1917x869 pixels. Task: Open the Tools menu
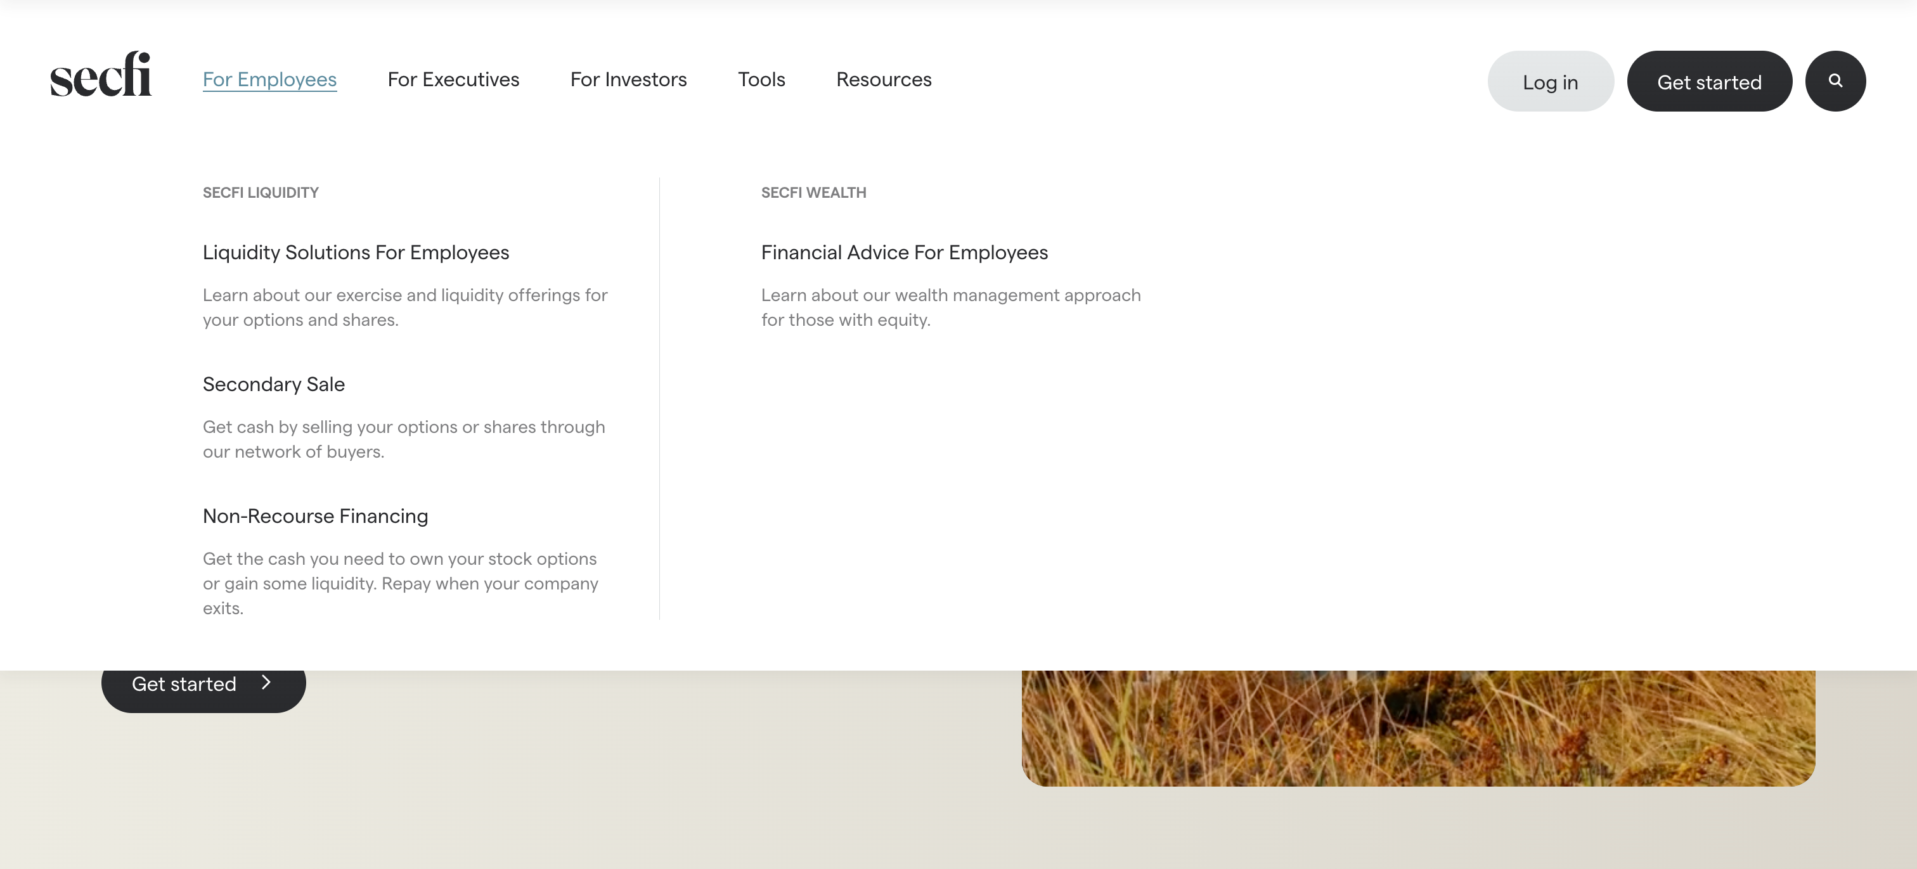pyautogui.click(x=761, y=80)
